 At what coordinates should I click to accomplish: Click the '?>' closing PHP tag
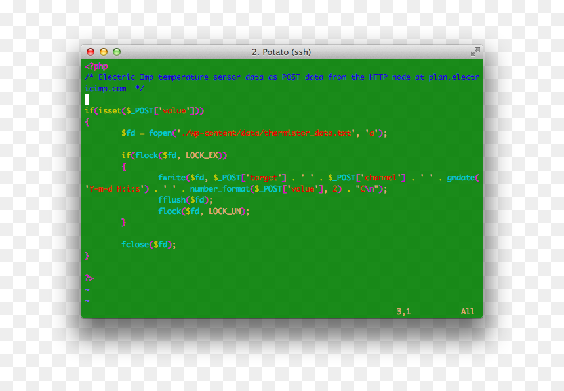click(x=90, y=278)
